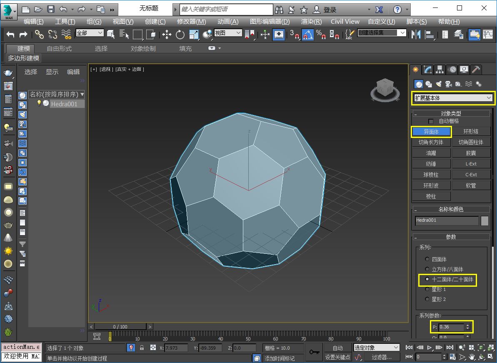
Task: Expand the 扩展基本体 category dropdown
Action: point(453,98)
